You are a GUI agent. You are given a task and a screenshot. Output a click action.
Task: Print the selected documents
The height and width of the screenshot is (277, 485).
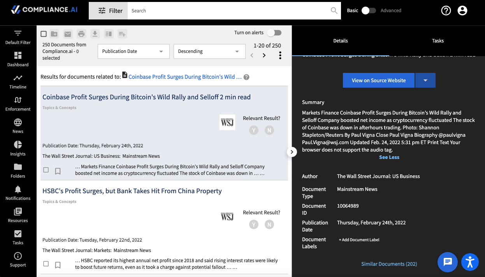(x=81, y=34)
